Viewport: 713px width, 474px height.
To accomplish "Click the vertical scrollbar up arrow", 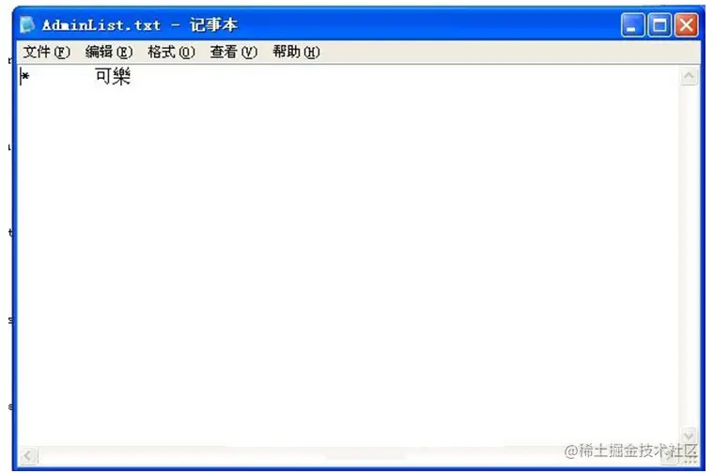I will [689, 75].
